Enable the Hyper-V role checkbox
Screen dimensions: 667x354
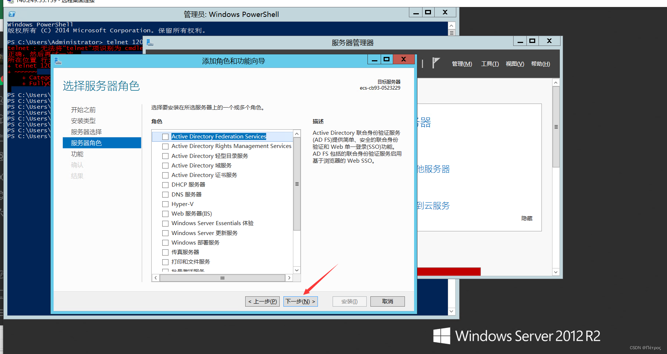pos(165,204)
